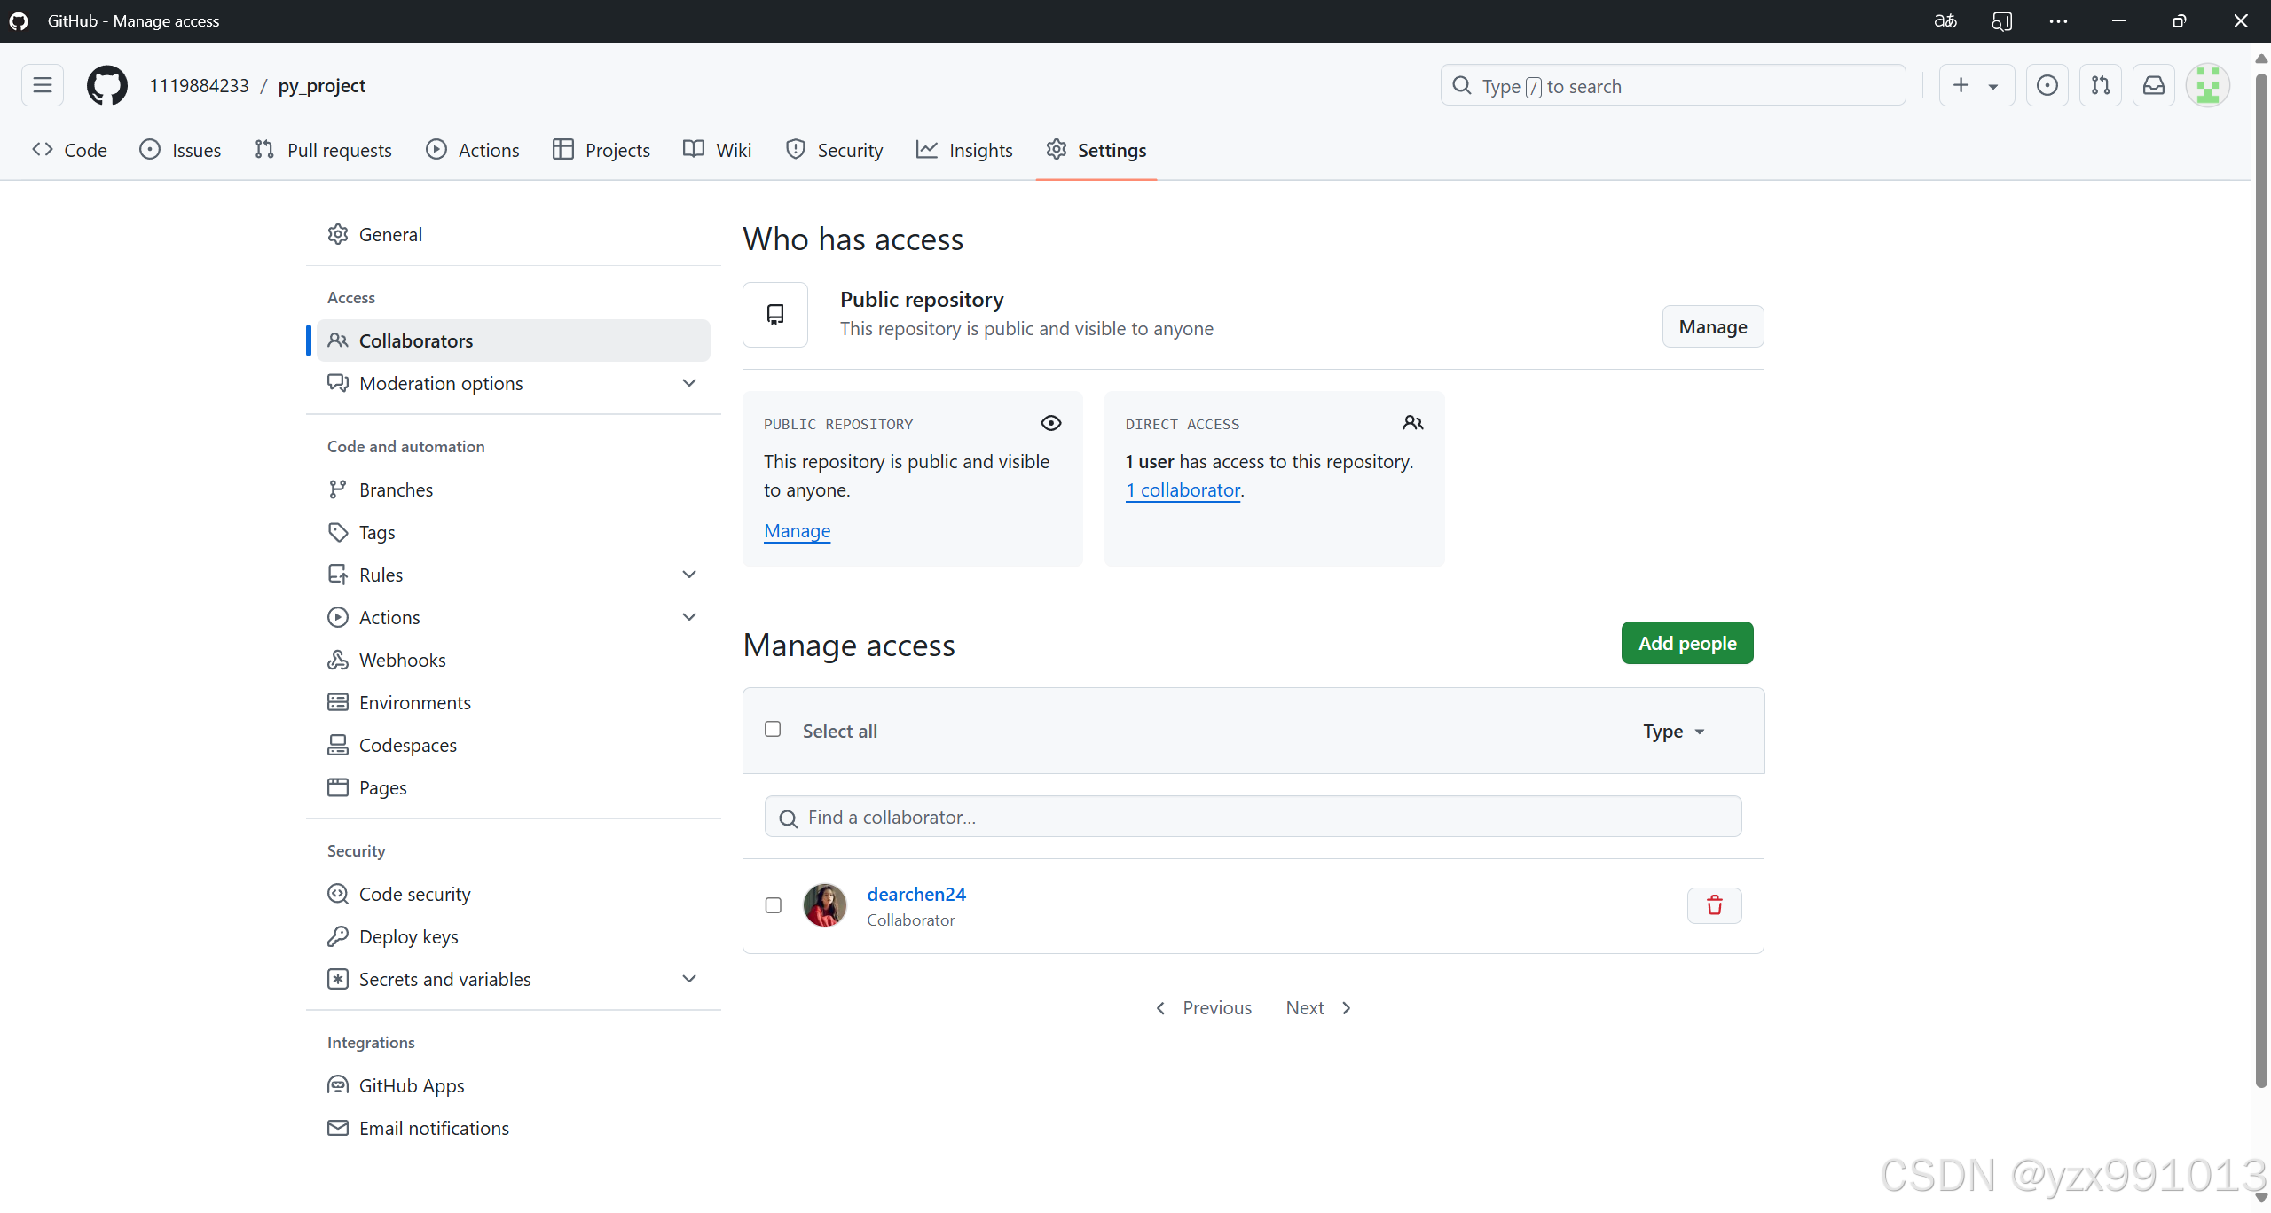Screen dimensions: 2271x1213
Task: Click the Find a collaborator search field
Action: (1253, 817)
